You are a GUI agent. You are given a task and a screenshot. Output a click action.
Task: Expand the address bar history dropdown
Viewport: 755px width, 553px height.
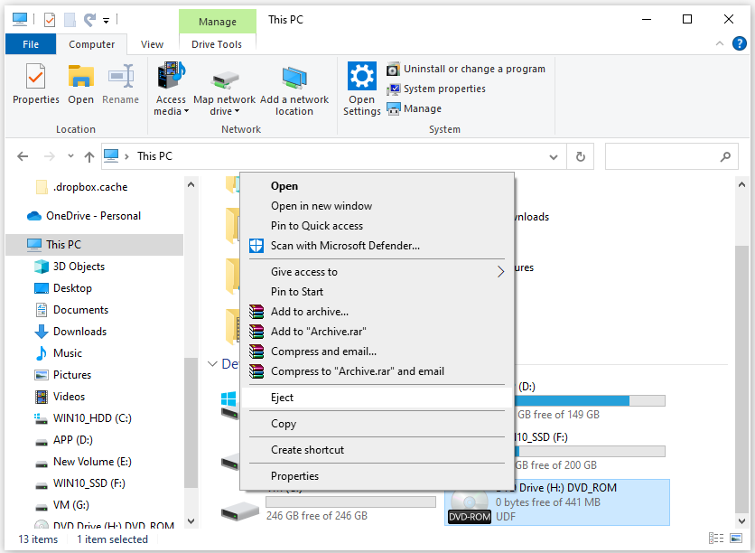554,156
